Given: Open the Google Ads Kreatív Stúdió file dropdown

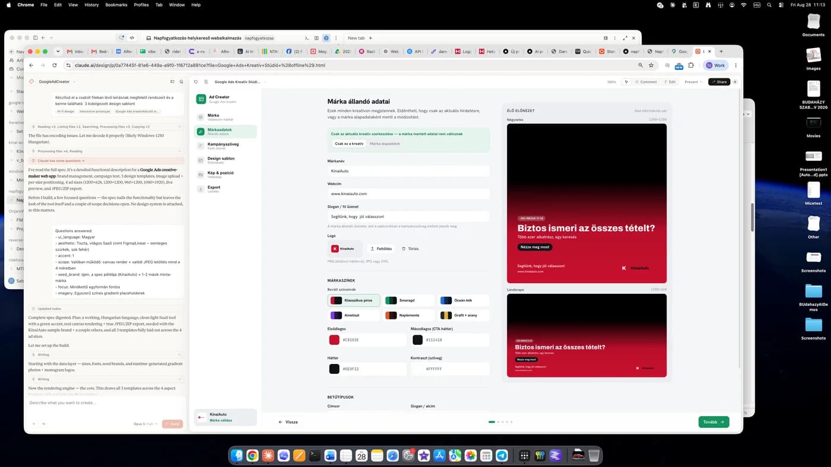Looking at the screenshot, I should click(240, 82).
